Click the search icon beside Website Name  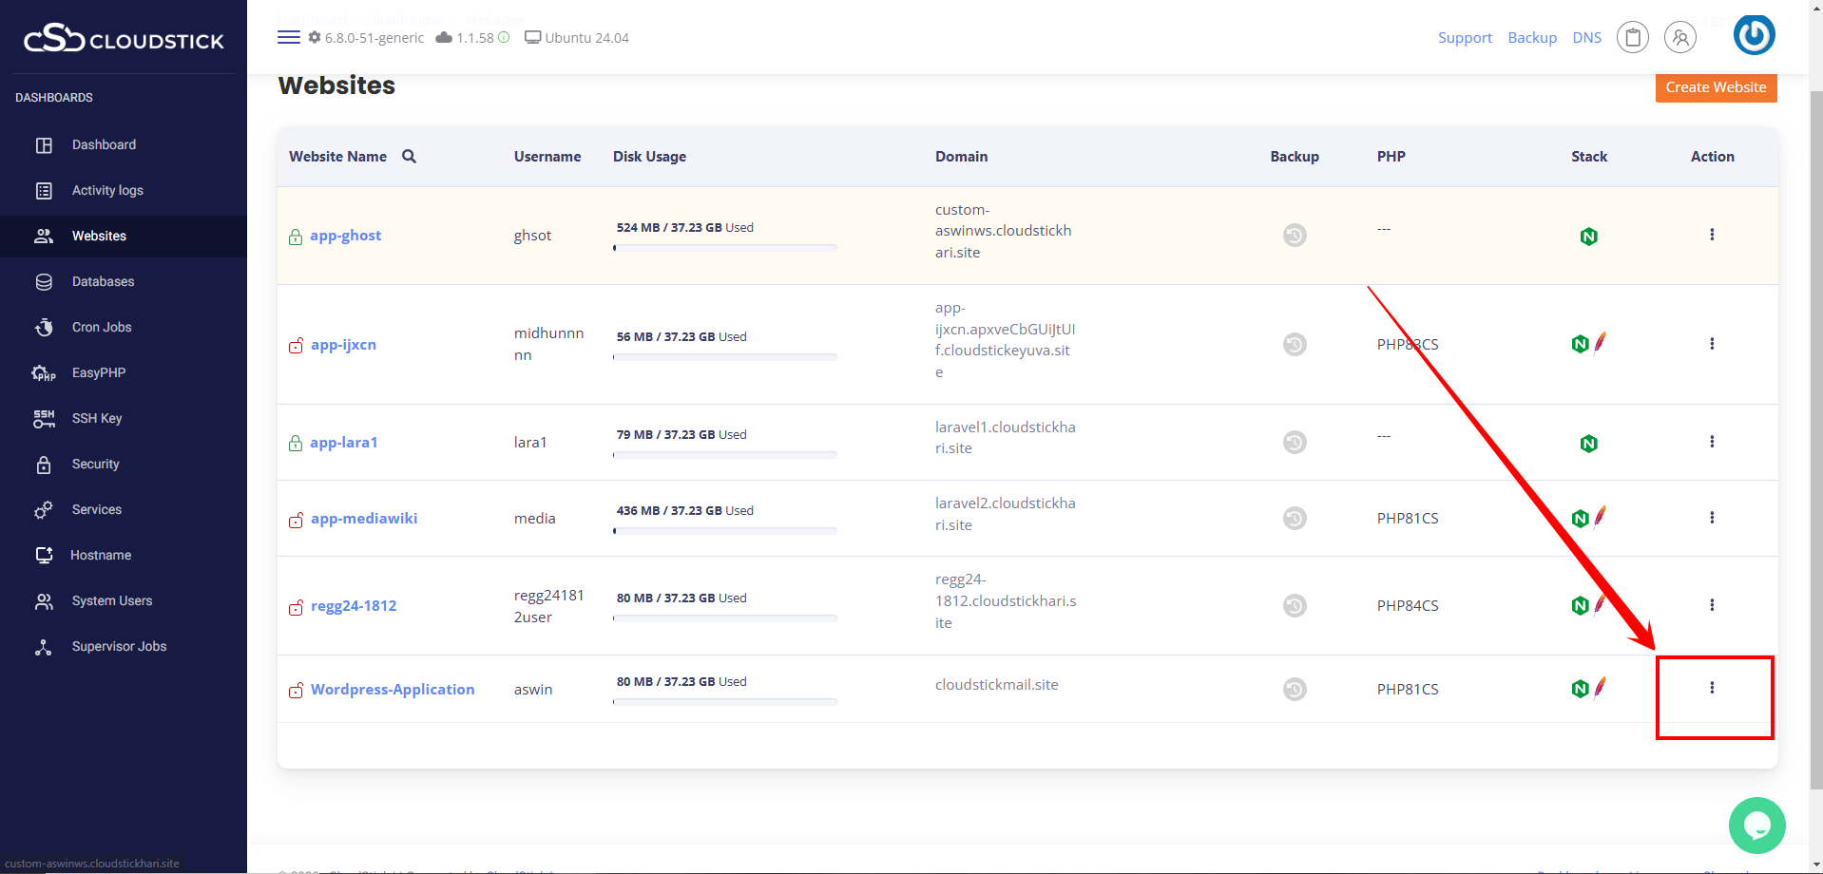[409, 157]
